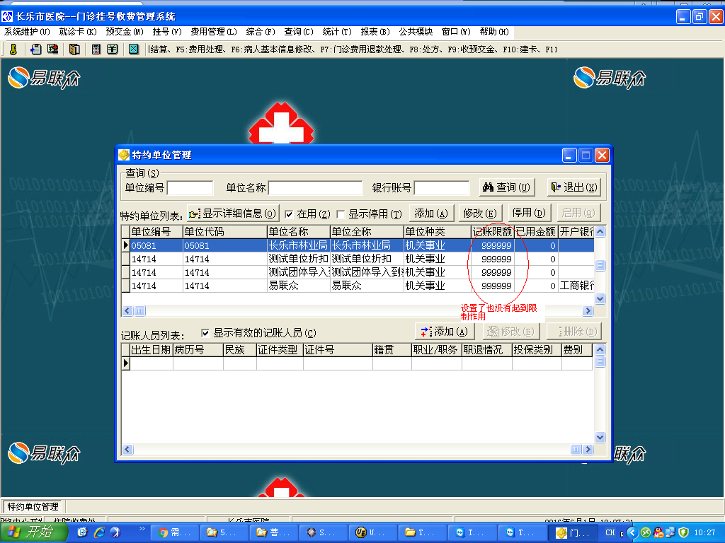Click the unit list horizontal scrollbar right arrow
This screenshot has height=543, width=725.
tap(588, 311)
